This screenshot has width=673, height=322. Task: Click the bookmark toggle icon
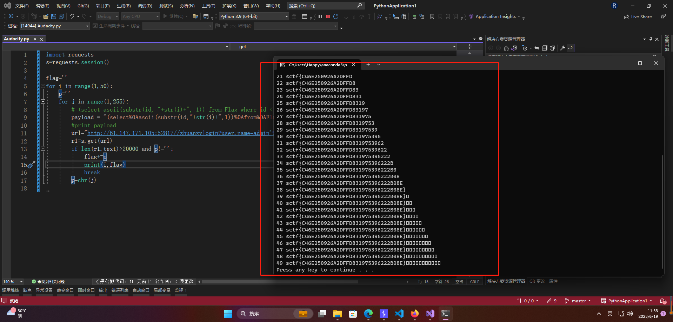pyautogui.click(x=432, y=16)
